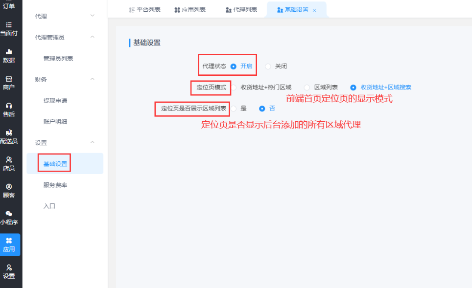Select 是 for showing area list
This screenshot has height=288, width=472.
tap(234, 109)
